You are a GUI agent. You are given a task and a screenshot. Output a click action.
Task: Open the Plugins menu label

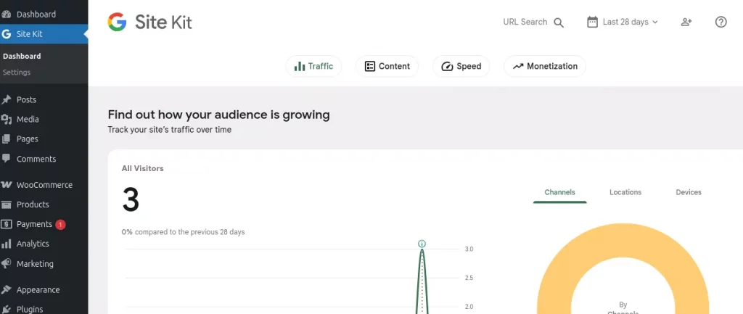point(30,309)
